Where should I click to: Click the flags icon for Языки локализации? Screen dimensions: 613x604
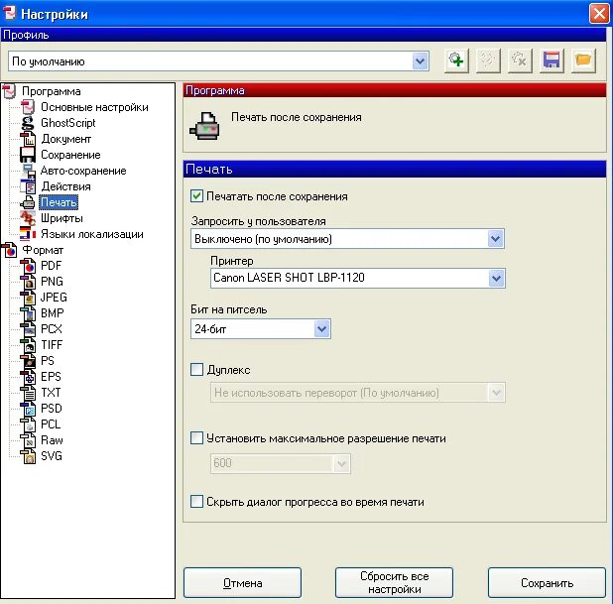coord(28,234)
